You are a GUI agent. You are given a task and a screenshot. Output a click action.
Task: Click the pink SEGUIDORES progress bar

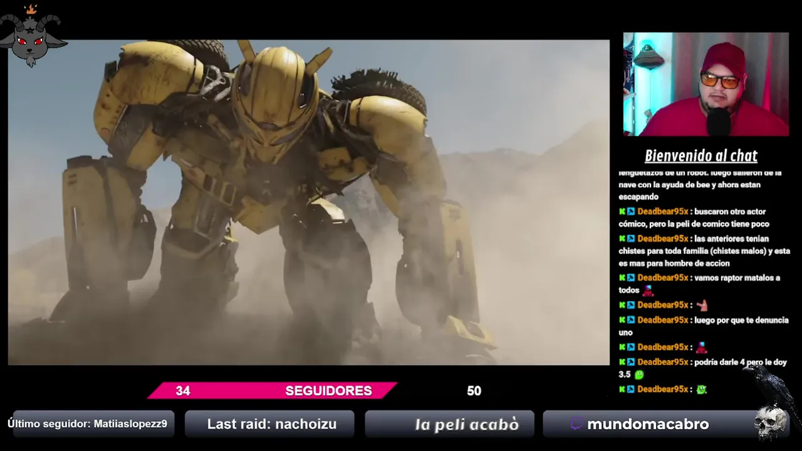[273, 390]
